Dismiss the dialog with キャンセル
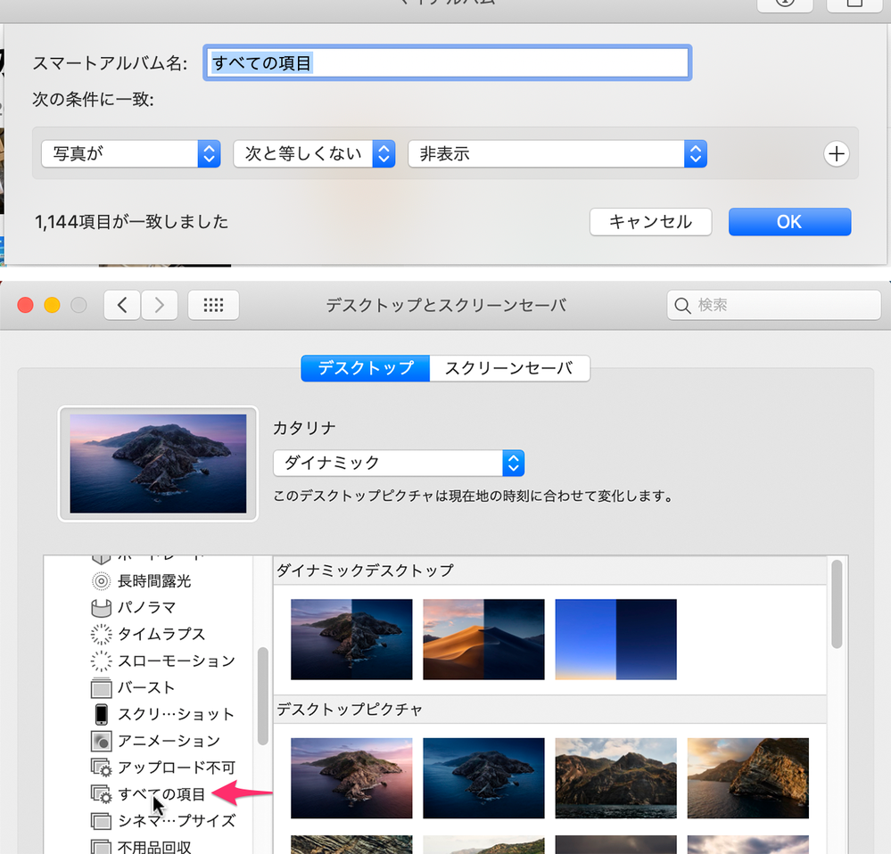 tap(650, 221)
